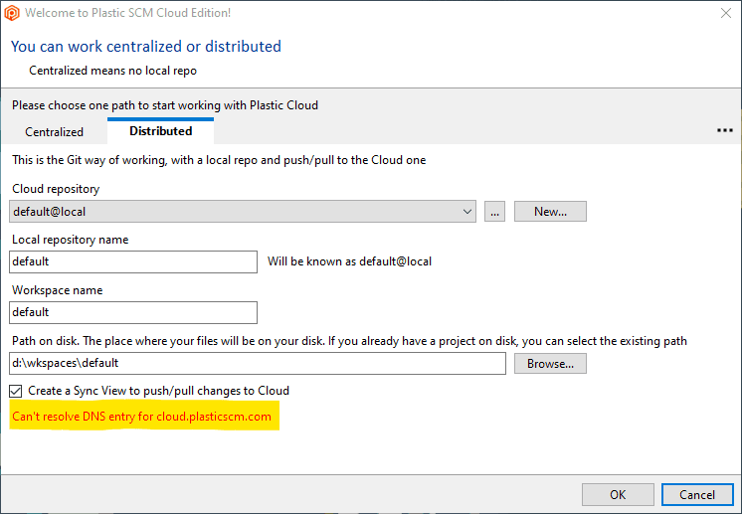The image size is (742, 514).
Task: Focus the Local repository name field
Action: point(133,261)
